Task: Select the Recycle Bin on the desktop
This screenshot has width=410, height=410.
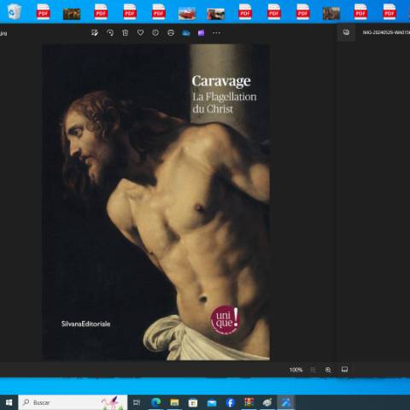Action: [15, 11]
